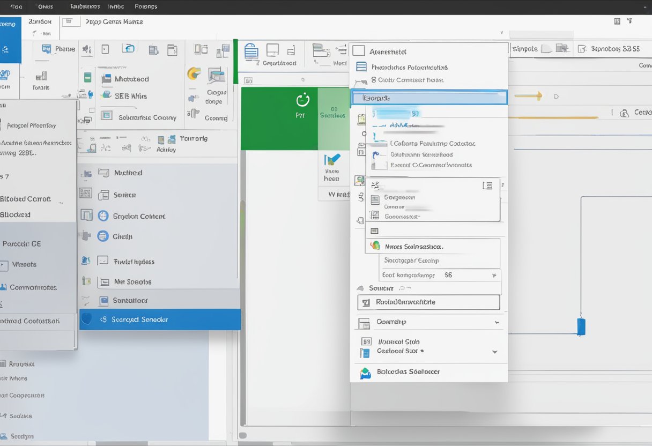Open the dropdown next to Cestocol Stor

[x=494, y=352]
